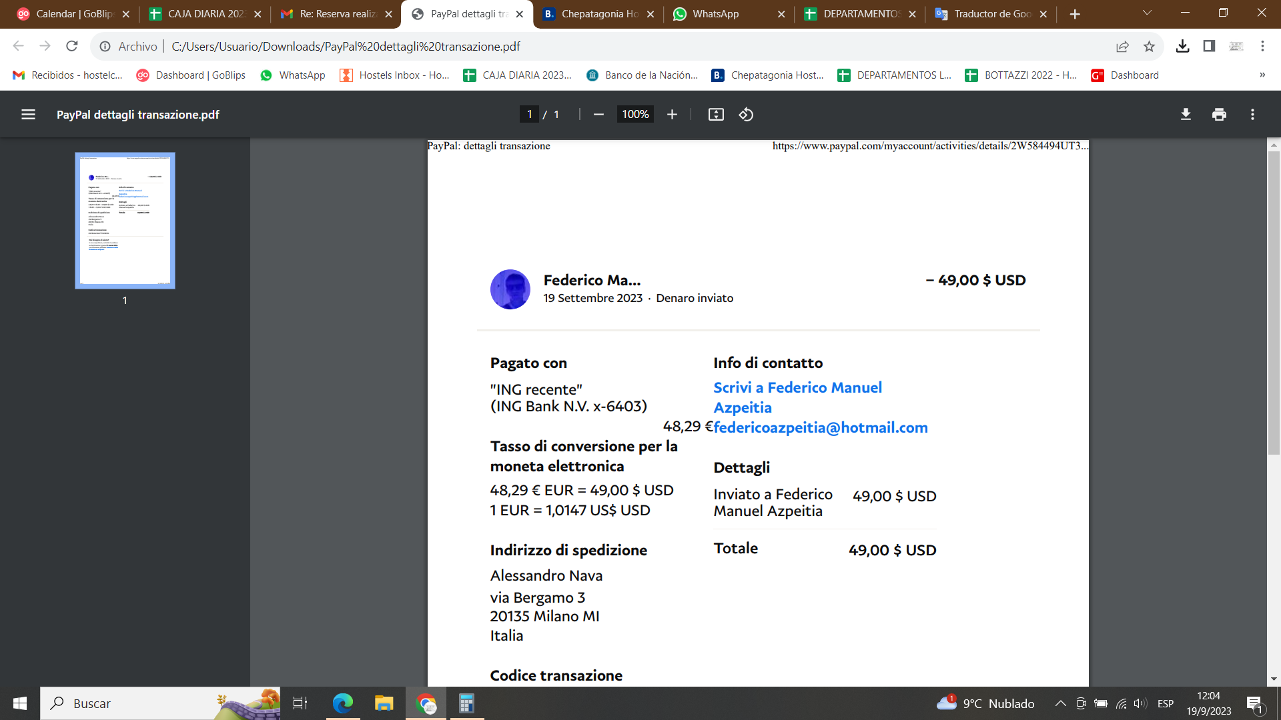The width and height of the screenshot is (1281, 720).
Task: Click the zoom percentage field showing 100%
Action: pyautogui.click(x=635, y=115)
